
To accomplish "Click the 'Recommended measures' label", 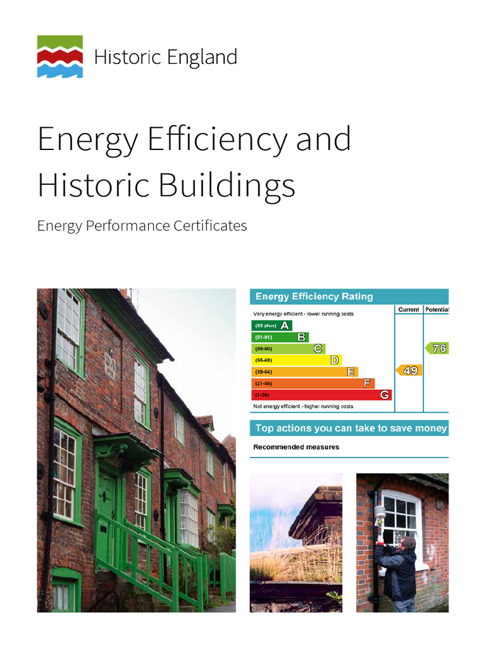I will click(296, 447).
